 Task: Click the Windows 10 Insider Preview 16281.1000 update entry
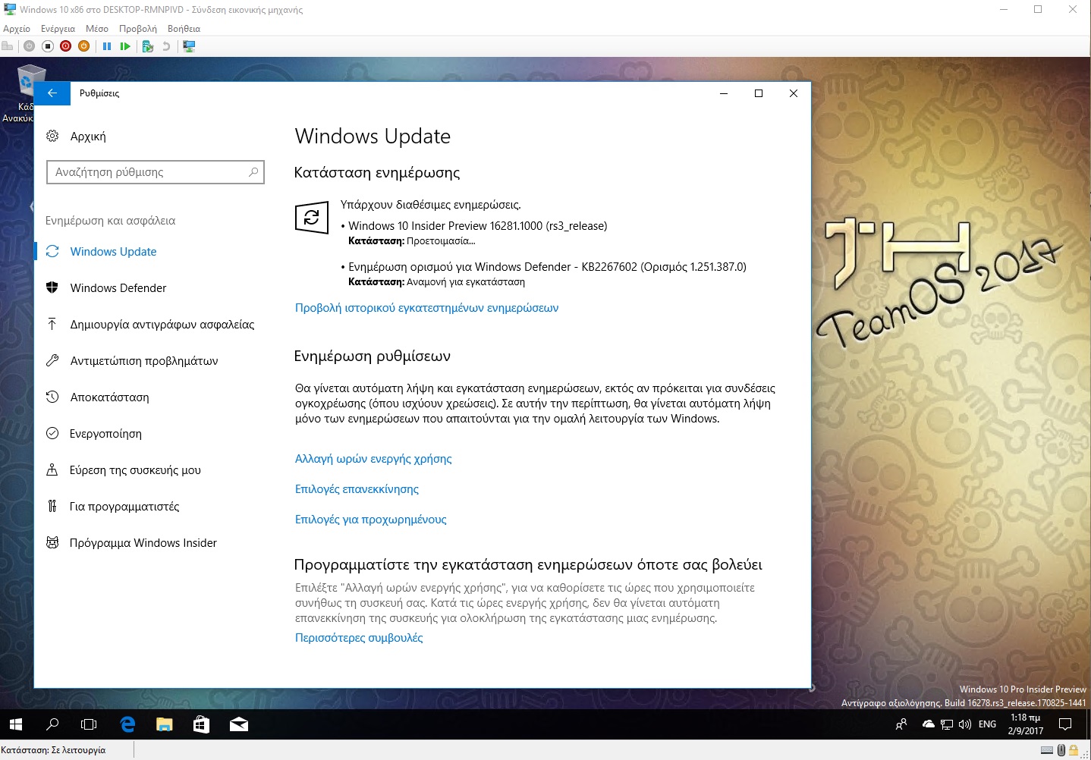[x=478, y=226]
